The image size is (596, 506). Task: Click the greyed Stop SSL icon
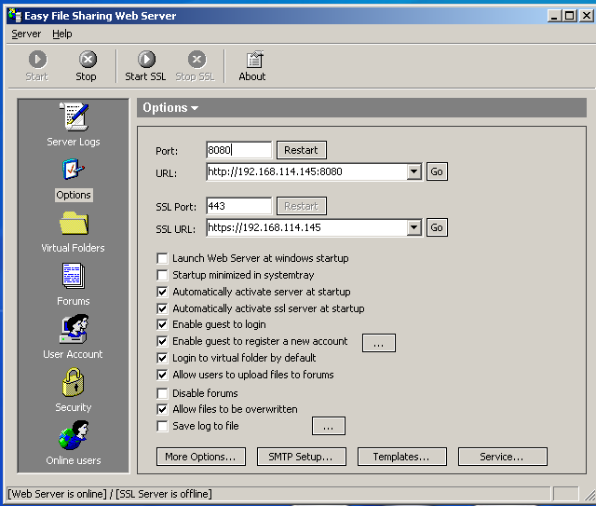point(196,60)
